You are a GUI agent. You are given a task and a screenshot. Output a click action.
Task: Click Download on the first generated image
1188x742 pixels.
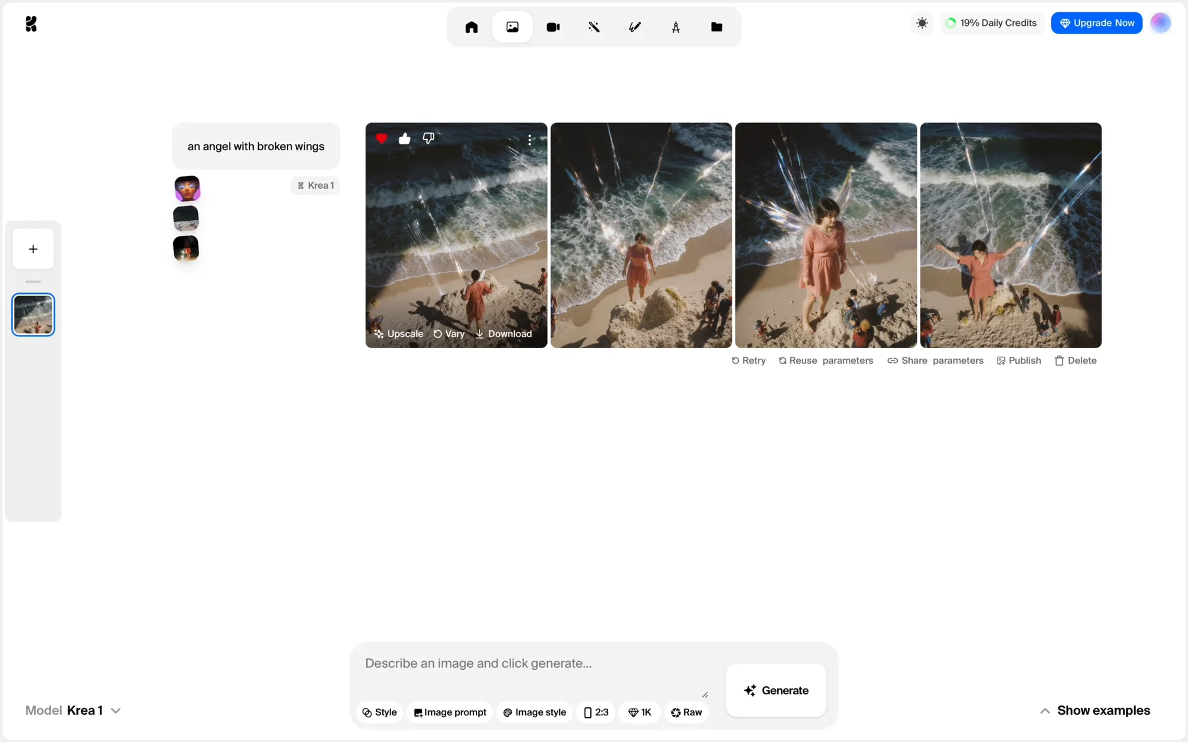point(504,334)
